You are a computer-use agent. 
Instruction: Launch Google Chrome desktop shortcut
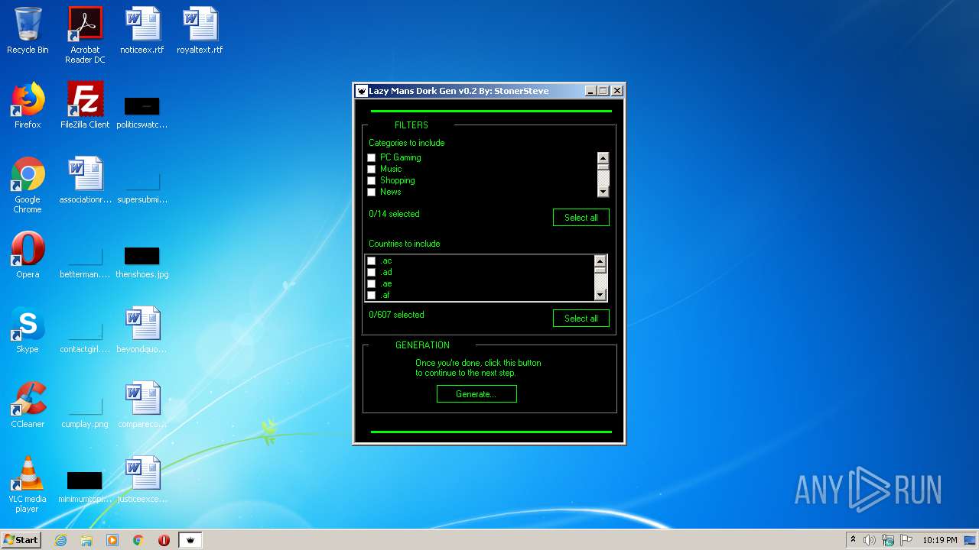click(x=28, y=185)
